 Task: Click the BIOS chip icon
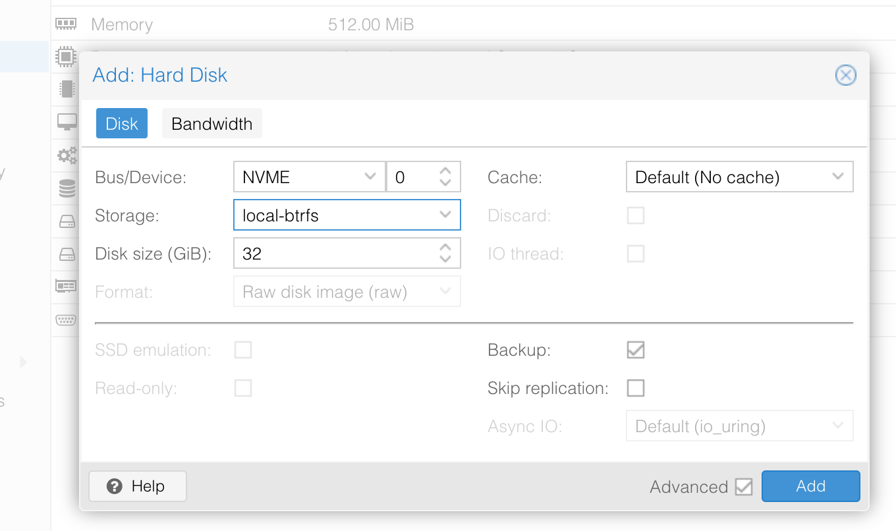(66, 88)
